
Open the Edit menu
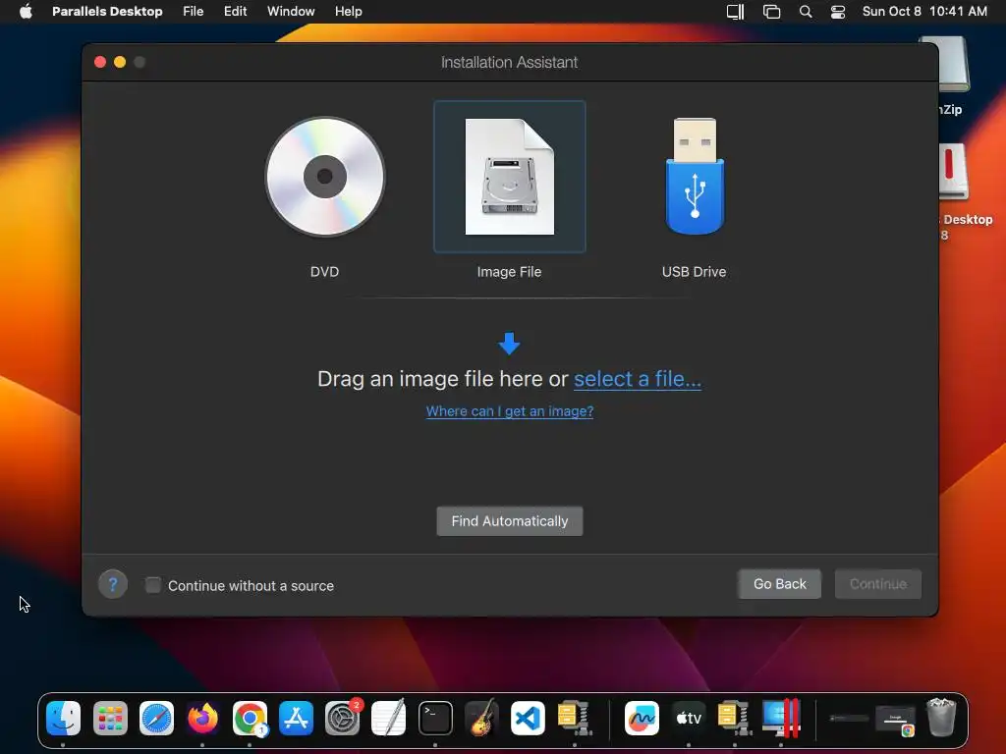point(236,12)
